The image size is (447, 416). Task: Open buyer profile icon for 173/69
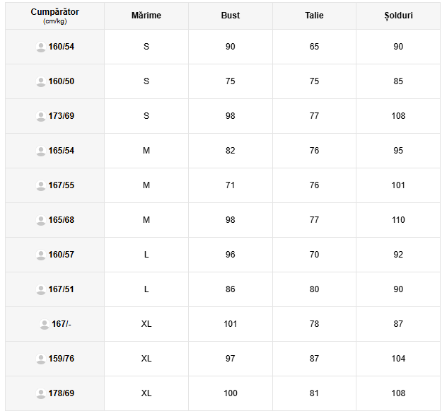pyautogui.click(x=41, y=116)
